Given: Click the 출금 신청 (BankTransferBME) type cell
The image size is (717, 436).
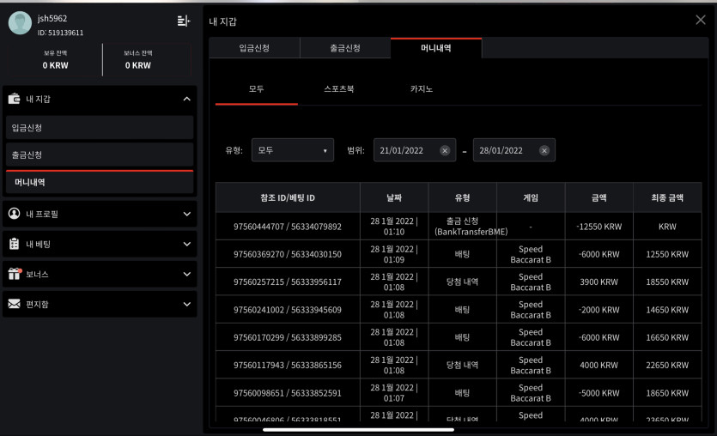Looking at the screenshot, I should 462,227.
